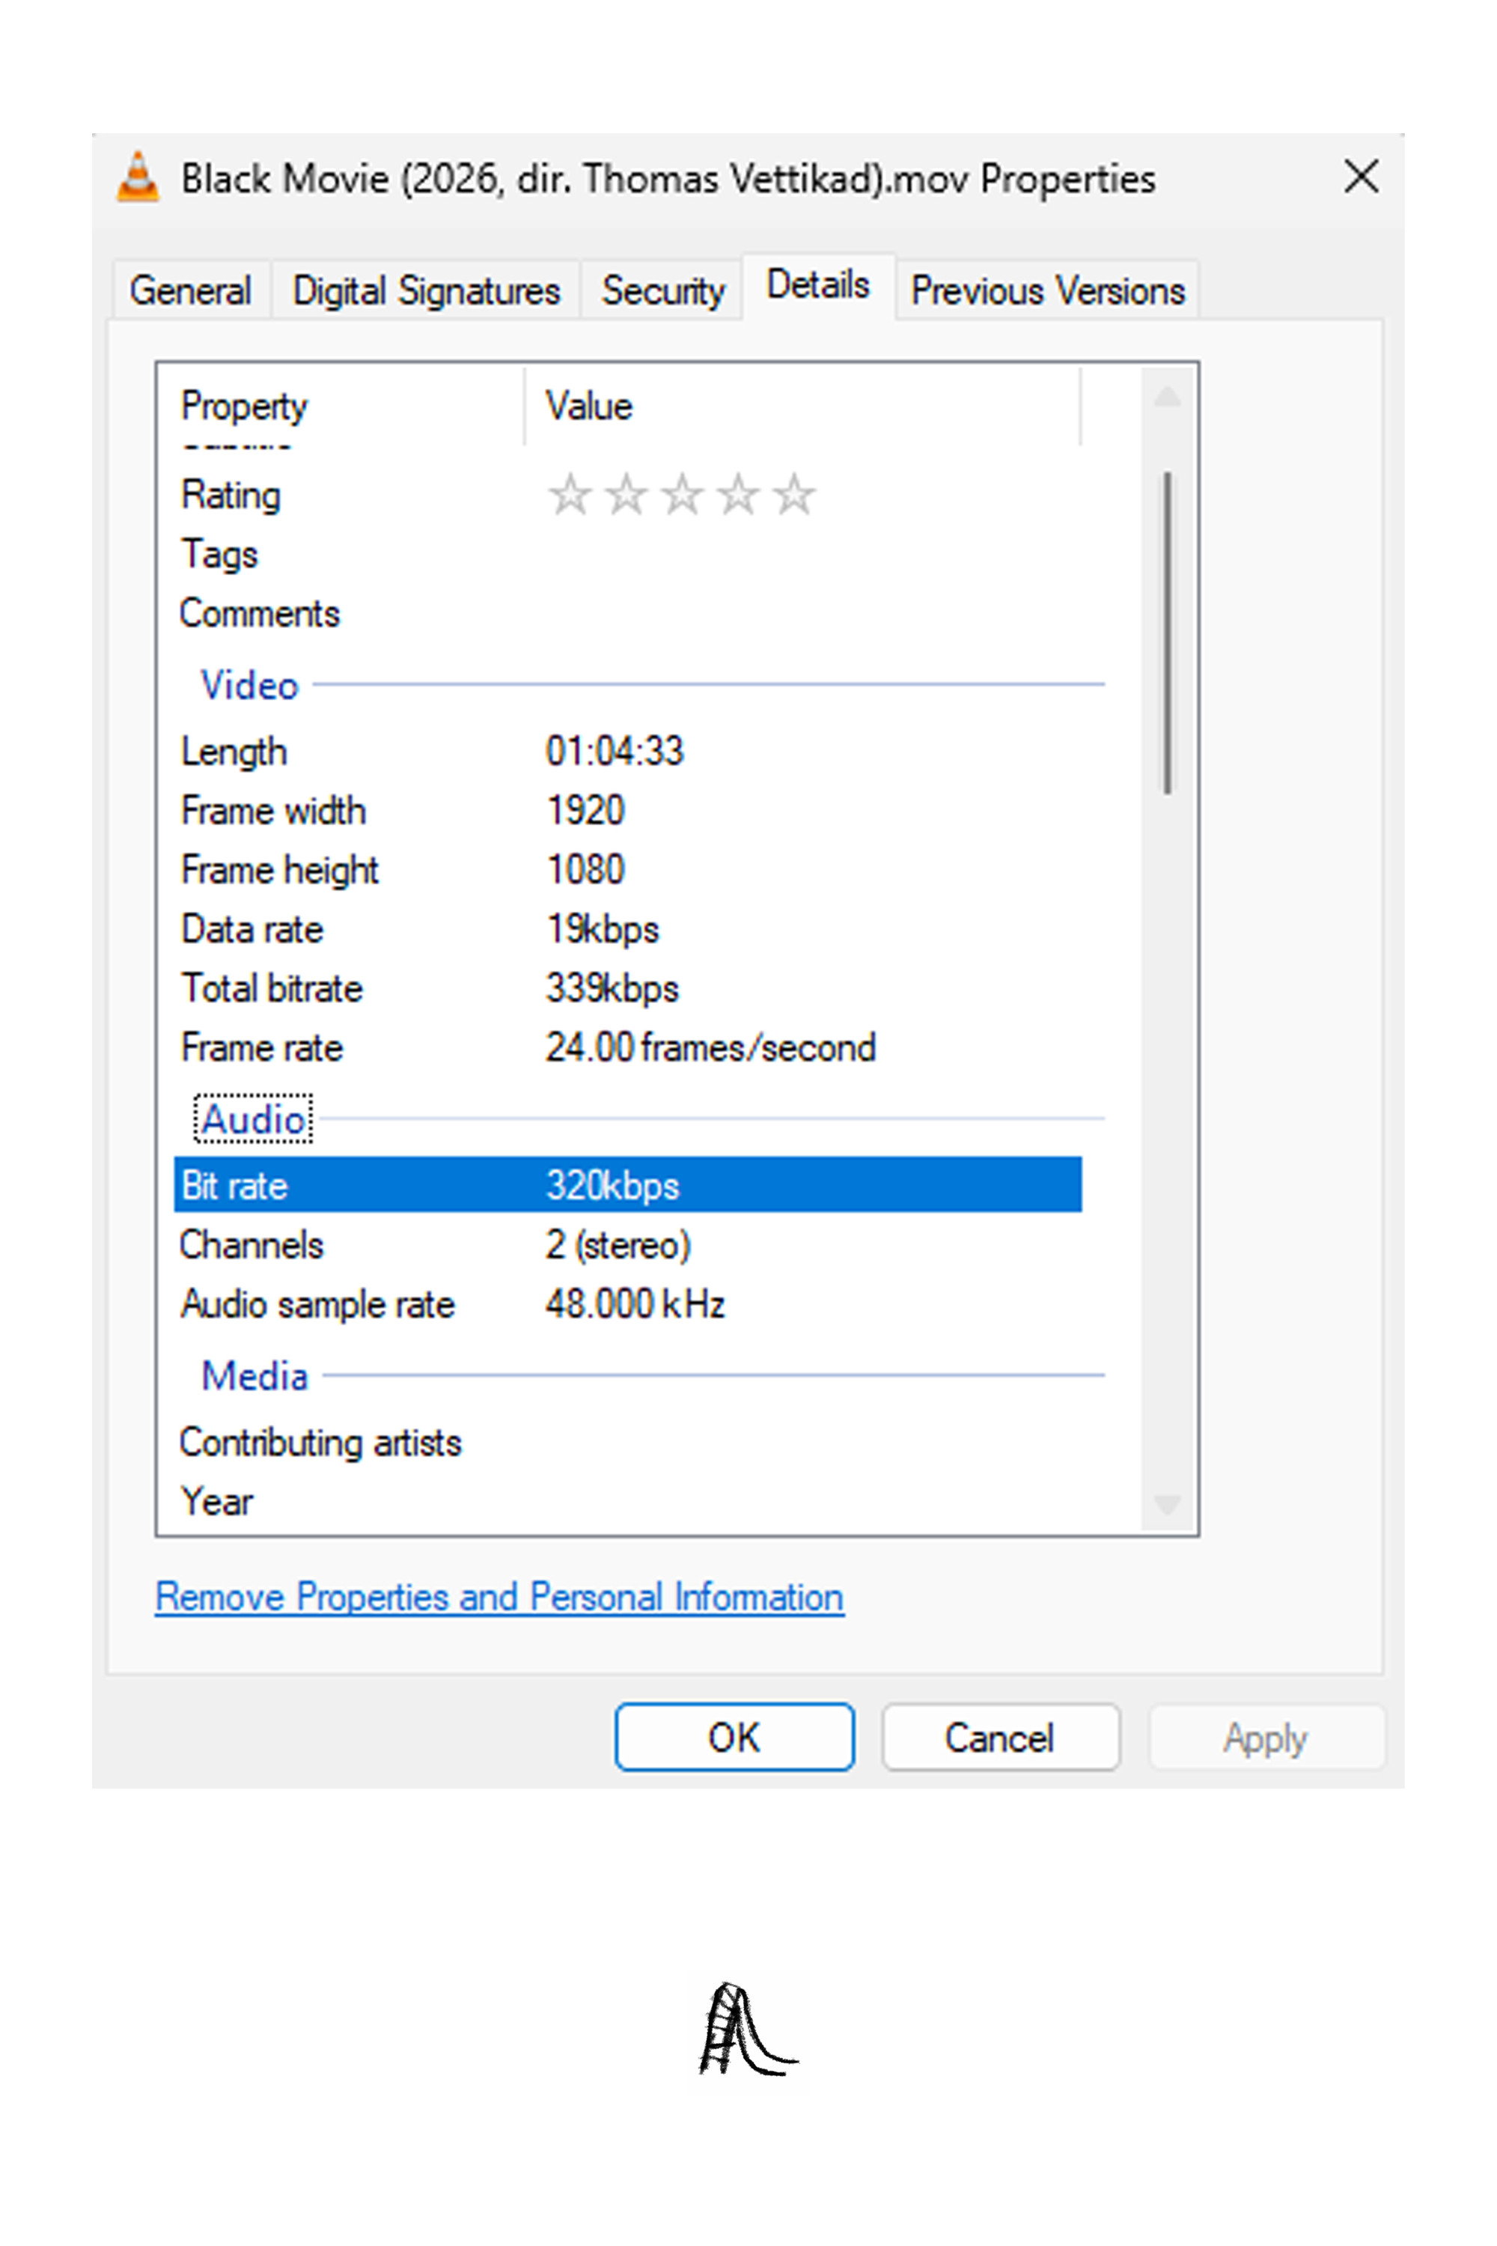This screenshot has width=1497, height=2246.
Task: Switch to the General tab
Action: [x=191, y=290]
